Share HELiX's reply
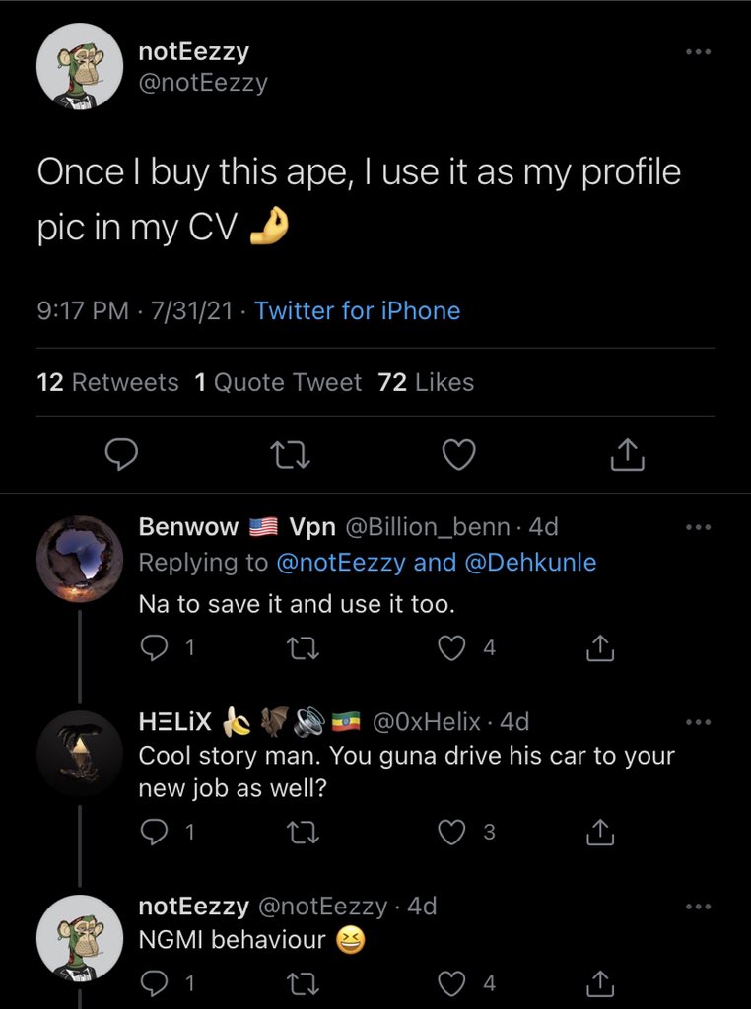The image size is (751, 1009). [x=600, y=833]
